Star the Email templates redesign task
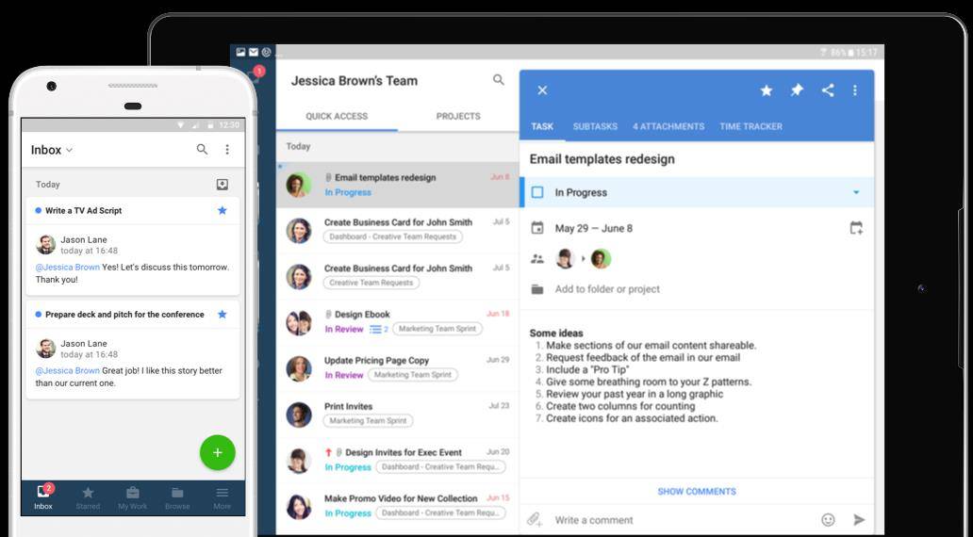The width and height of the screenshot is (973, 537). click(x=767, y=90)
